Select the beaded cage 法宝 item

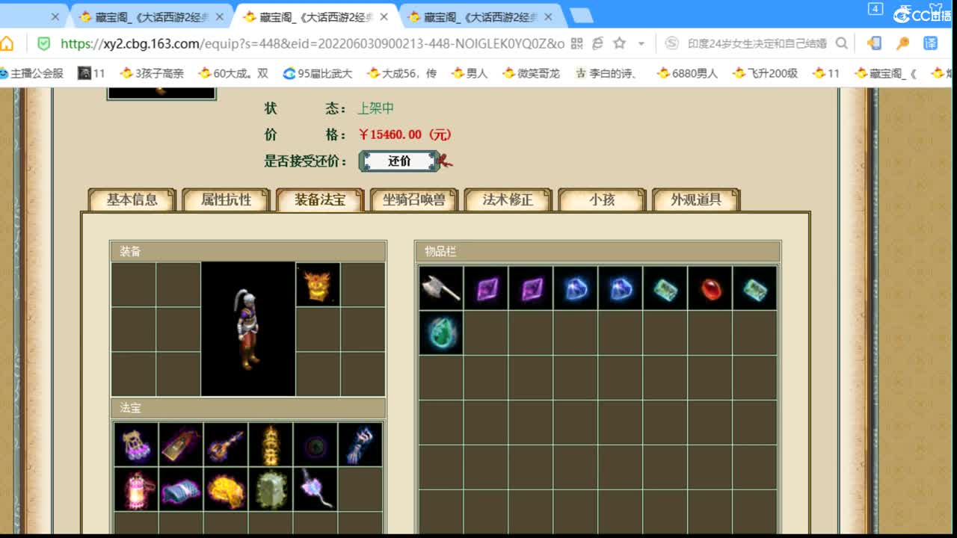(136, 445)
